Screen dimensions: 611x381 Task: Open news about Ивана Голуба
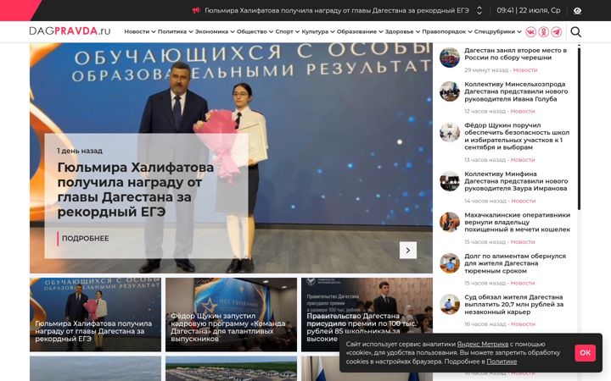pyautogui.click(x=516, y=91)
